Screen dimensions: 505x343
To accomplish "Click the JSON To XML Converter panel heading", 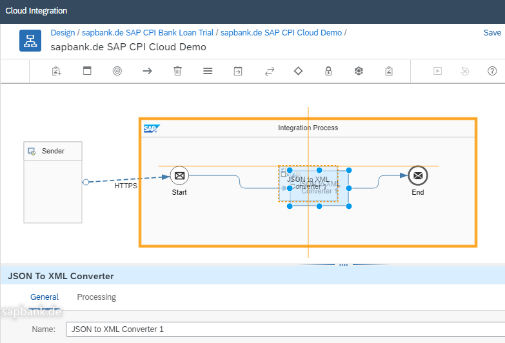I will 61,276.
